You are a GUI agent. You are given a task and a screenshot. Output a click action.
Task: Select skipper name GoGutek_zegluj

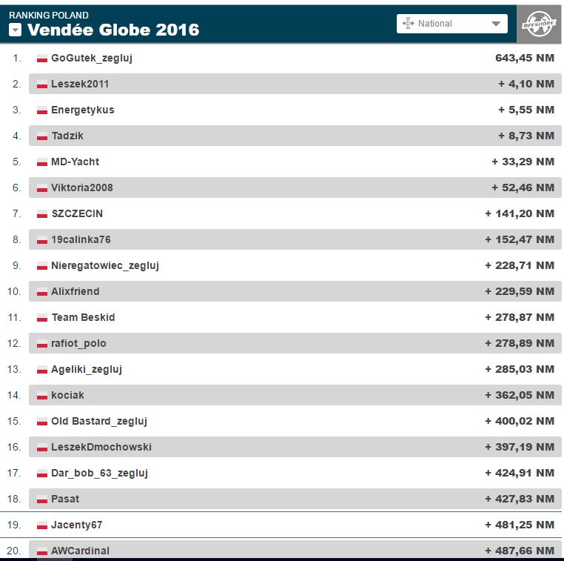pos(92,59)
